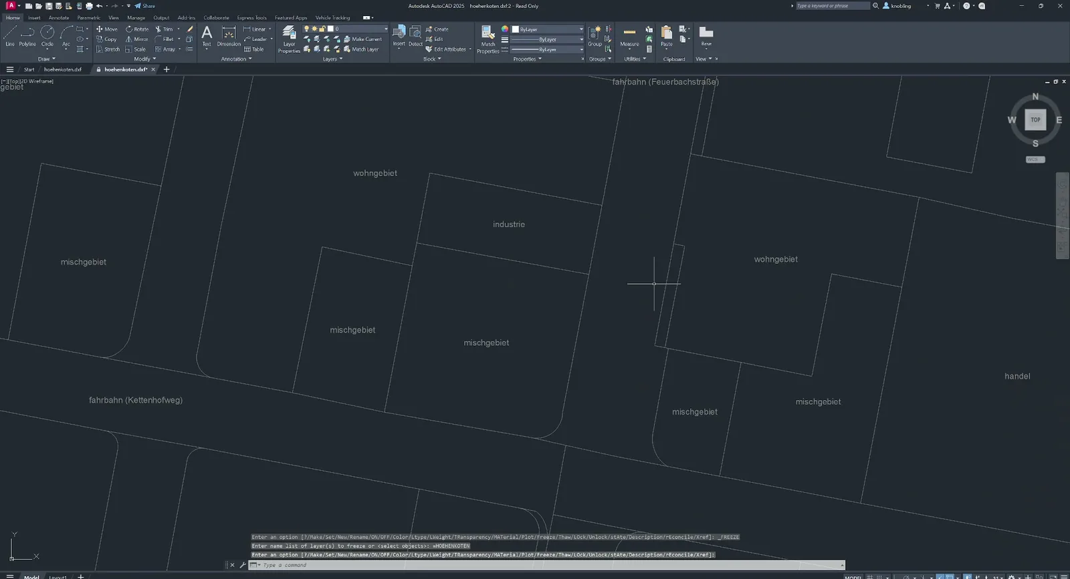Activate the Move command
This screenshot has width=1070, height=579.
point(106,29)
